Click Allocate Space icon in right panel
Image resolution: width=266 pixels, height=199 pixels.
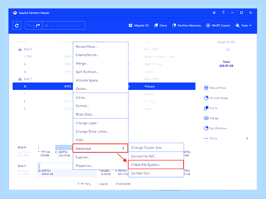click(206, 98)
